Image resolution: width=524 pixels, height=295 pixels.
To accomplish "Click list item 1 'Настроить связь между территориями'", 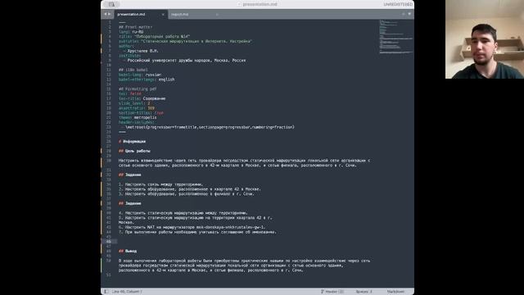I will 160,184.
